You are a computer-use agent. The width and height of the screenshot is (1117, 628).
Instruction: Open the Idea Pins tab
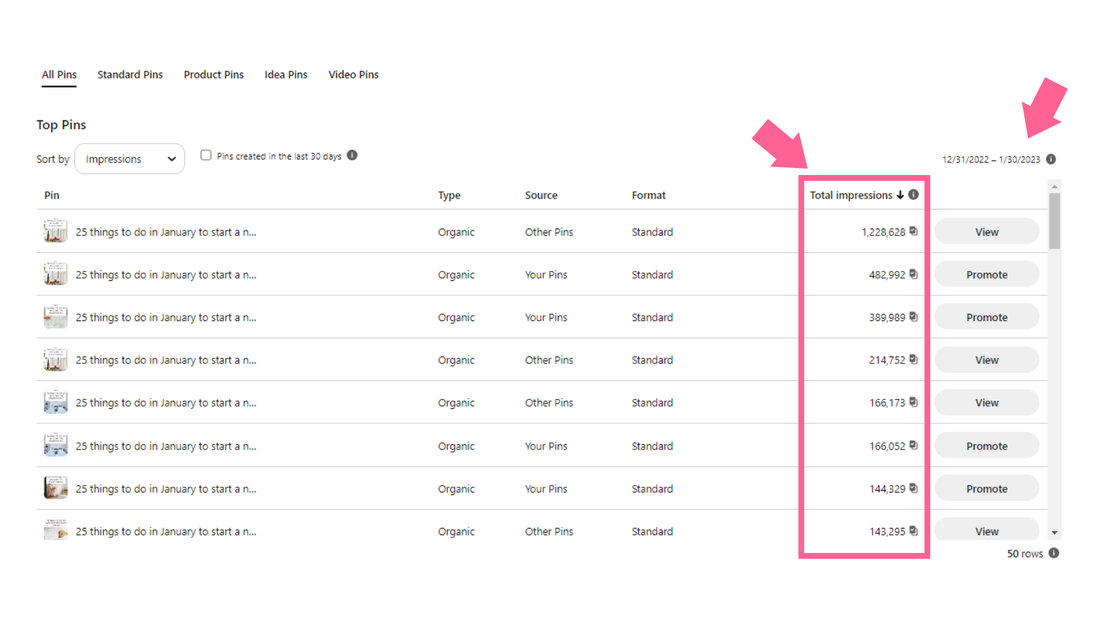click(286, 74)
